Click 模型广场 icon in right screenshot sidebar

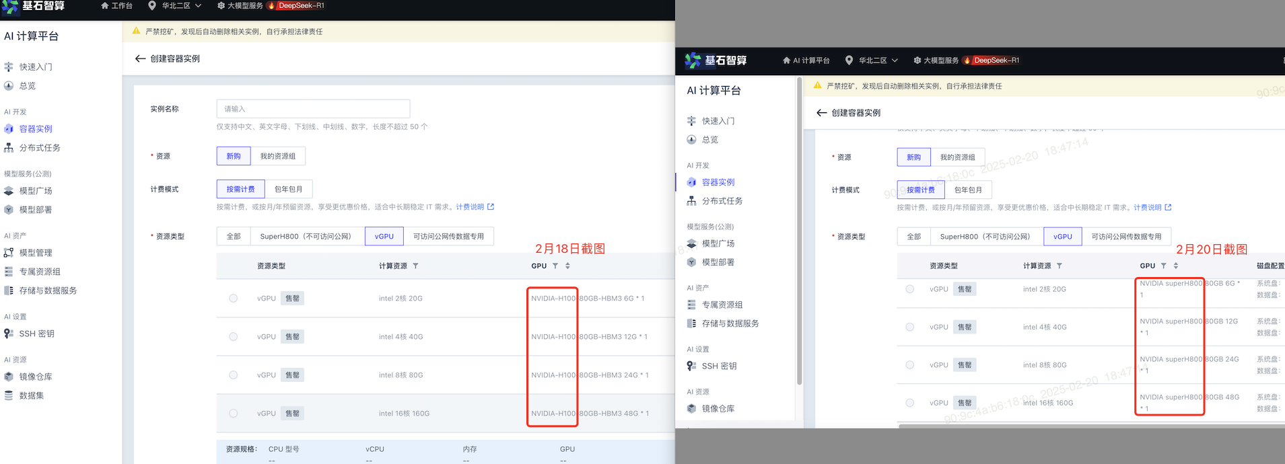click(691, 243)
